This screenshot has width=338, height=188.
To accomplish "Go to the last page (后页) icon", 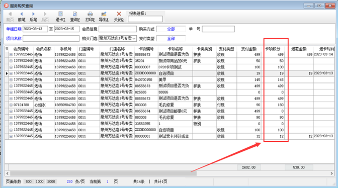I will click(x=45, y=14).
